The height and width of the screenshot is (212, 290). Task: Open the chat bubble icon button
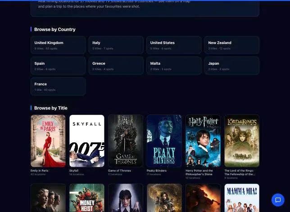278,200
